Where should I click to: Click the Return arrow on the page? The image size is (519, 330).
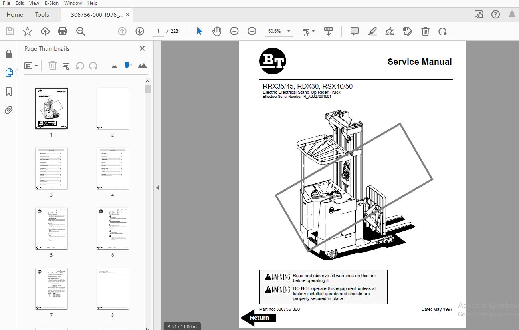[258, 318]
